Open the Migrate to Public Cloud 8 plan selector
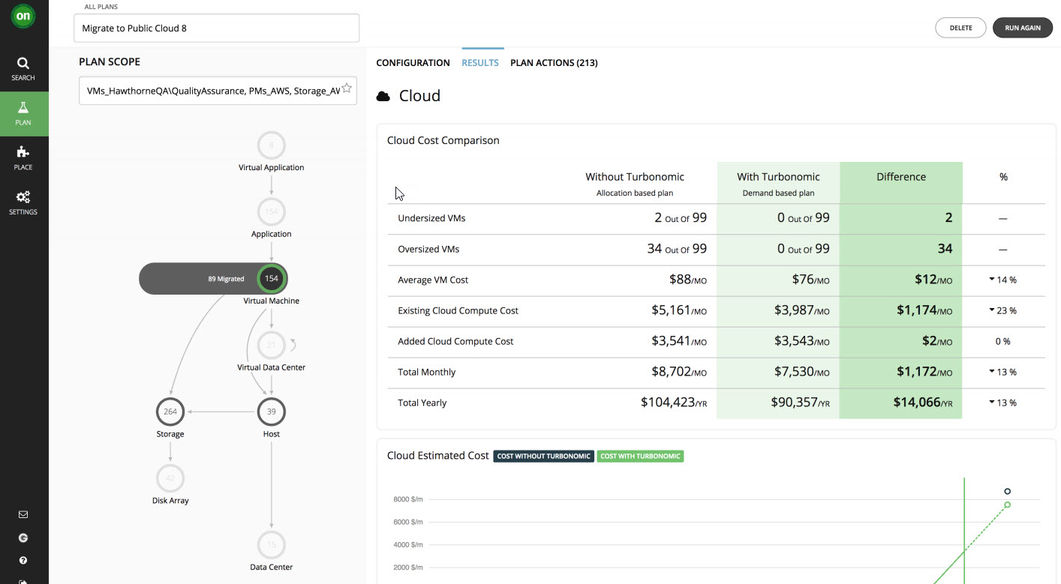This screenshot has width=1061, height=584. (x=216, y=28)
